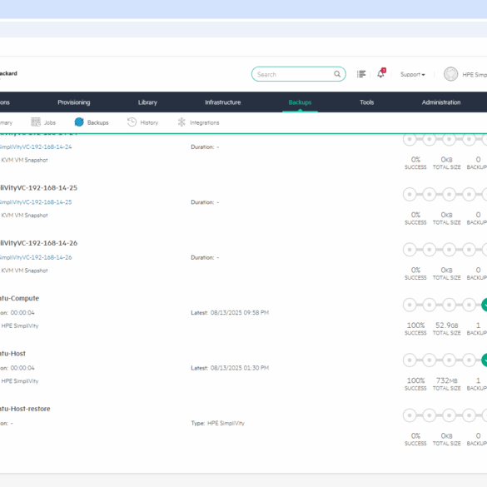Image resolution: width=487 pixels, height=487 pixels.
Task: Click KVM VM Snapshot under 14-25
Action: pos(24,216)
